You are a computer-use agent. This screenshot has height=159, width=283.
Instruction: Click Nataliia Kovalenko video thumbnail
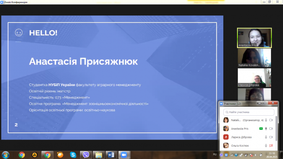pos(254,58)
